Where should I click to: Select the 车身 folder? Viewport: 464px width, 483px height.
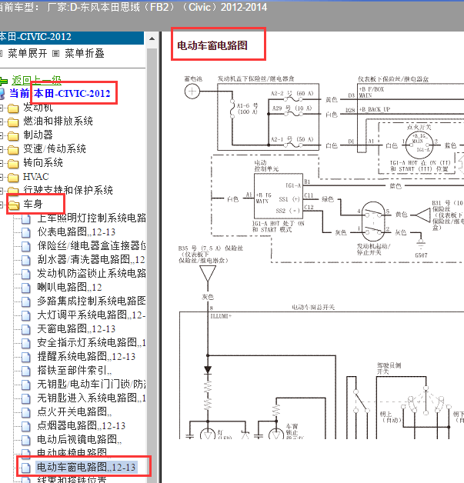coord(33,204)
